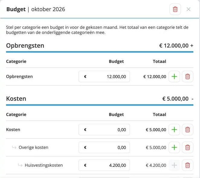Click Totaal € 5.000,00 in Kosten row
200x178 pixels.
[x=156, y=130]
